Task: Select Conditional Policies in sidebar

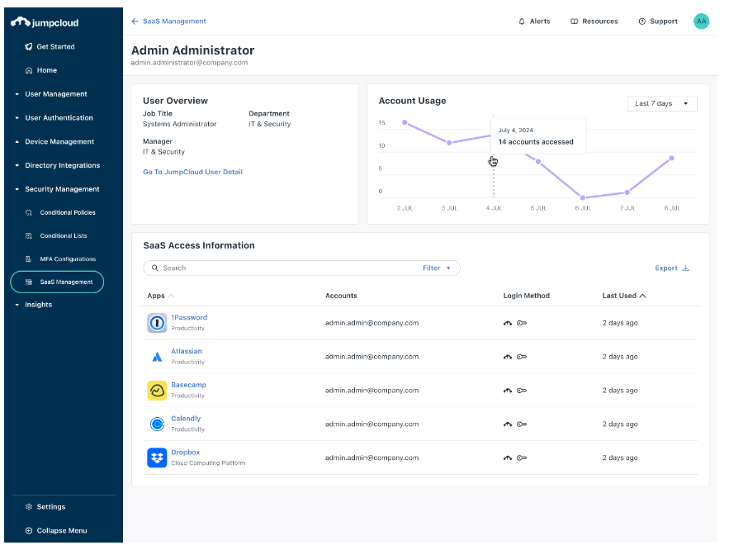Action: point(67,213)
